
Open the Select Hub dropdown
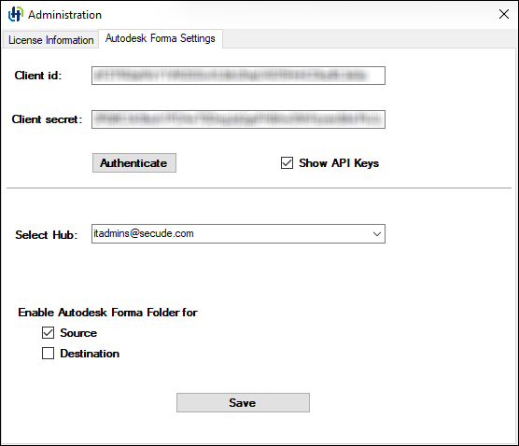(x=238, y=233)
